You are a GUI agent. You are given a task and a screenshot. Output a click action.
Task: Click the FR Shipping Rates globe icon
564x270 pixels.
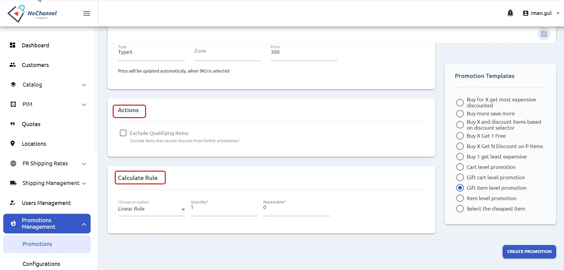[x=13, y=164]
